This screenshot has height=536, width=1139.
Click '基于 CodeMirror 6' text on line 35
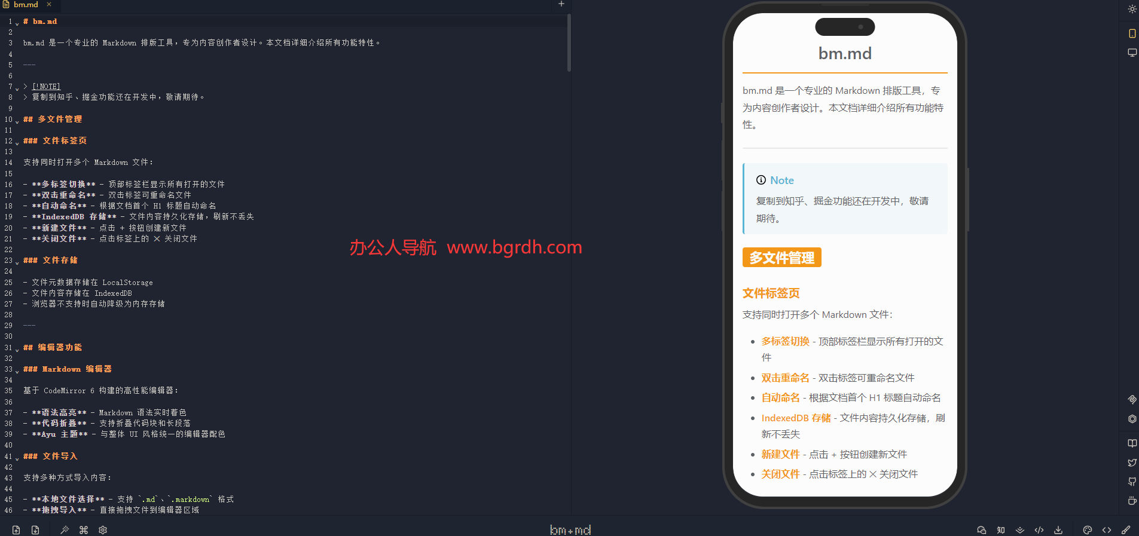point(59,391)
